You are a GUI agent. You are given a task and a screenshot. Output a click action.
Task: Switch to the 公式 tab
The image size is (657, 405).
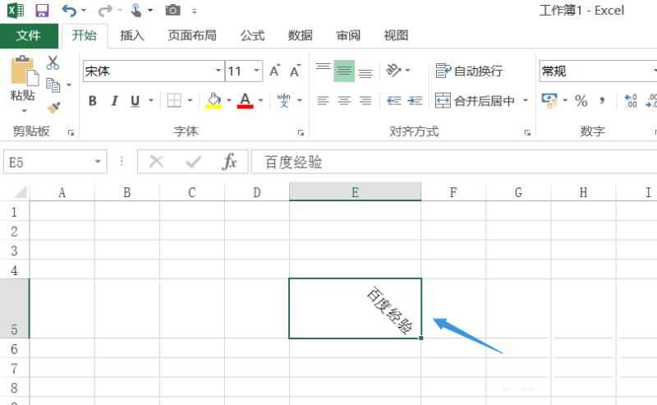(253, 35)
